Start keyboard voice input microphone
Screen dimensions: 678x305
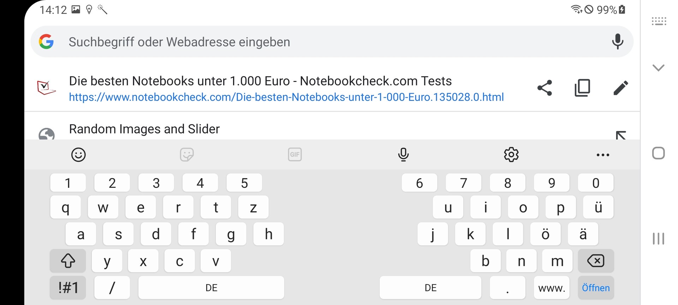coord(403,155)
